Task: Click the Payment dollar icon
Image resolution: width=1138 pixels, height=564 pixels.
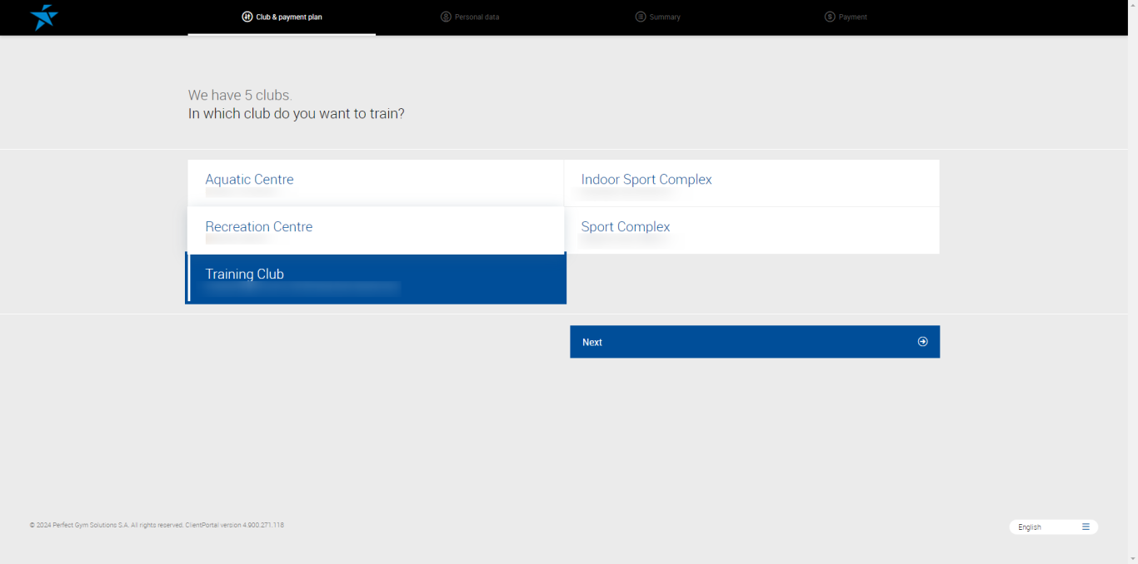Action: pos(830,17)
